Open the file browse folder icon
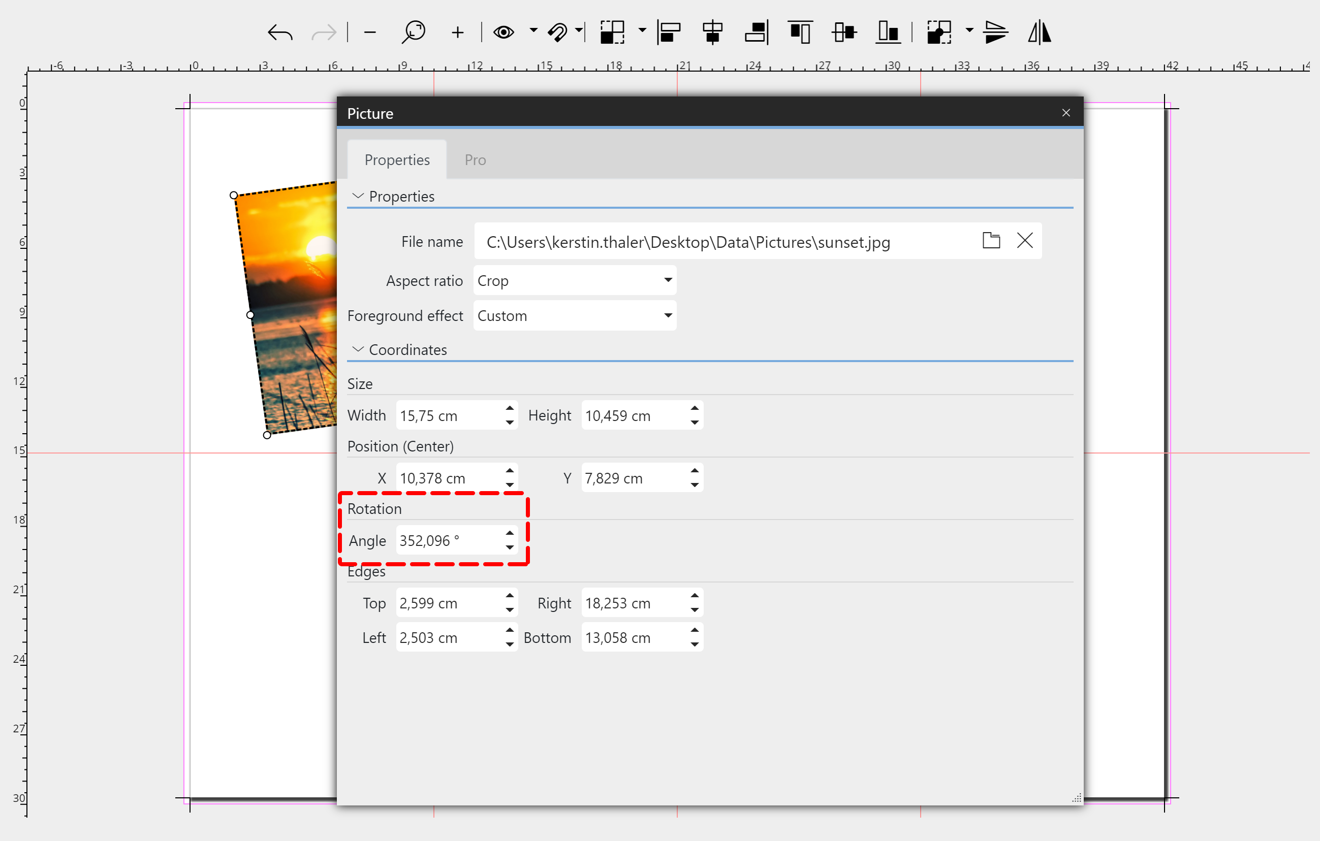Image resolution: width=1320 pixels, height=841 pixels. point(991,241)
